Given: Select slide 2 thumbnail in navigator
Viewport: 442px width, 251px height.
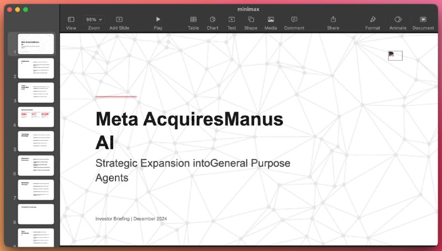Looking at the screenshot, I should coord(36,68).
